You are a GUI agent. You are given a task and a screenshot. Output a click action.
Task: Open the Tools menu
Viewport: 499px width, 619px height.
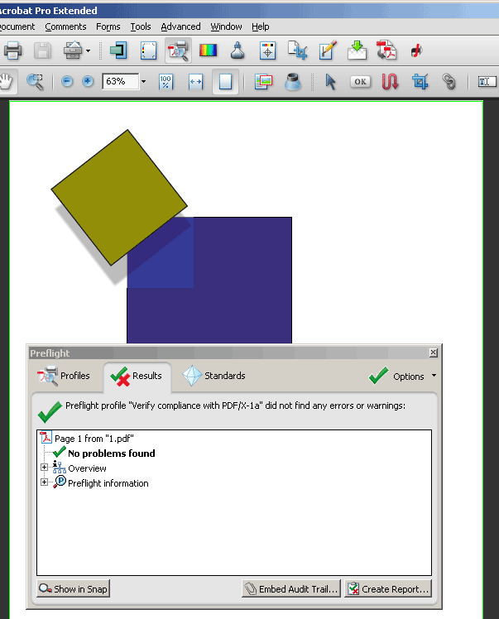(141, 26)
